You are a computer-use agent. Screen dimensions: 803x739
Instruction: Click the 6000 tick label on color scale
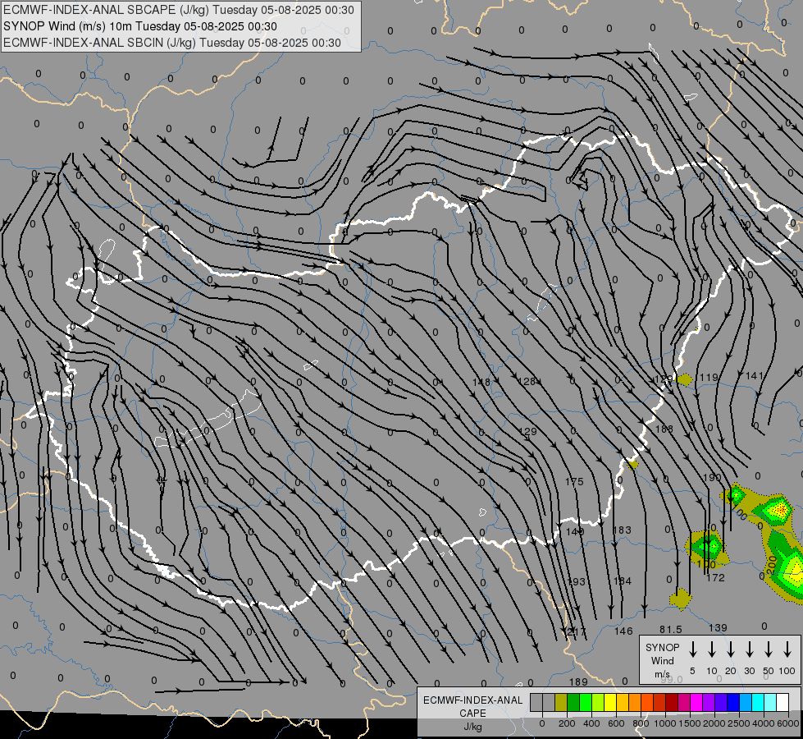point(787,723)
